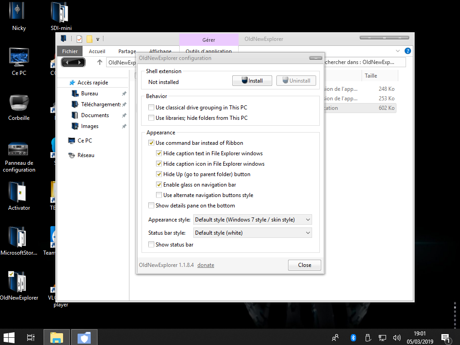Image resolution: width=460 pixels, height=345 pixels.
Task: Select Réseau in the navigation pane
Action: click(x=86, y=155)
